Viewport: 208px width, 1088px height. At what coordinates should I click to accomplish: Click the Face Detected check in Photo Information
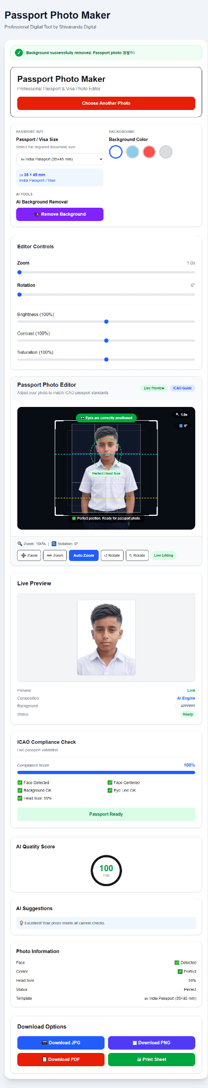(x=177, y=963)
